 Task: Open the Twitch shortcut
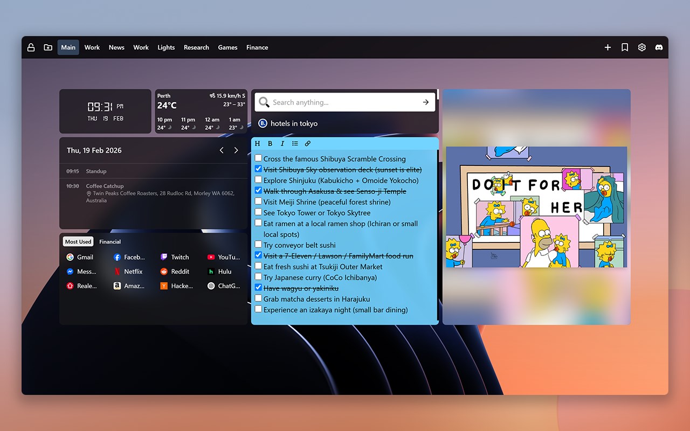pyautogui.click(x=175, y=257)
